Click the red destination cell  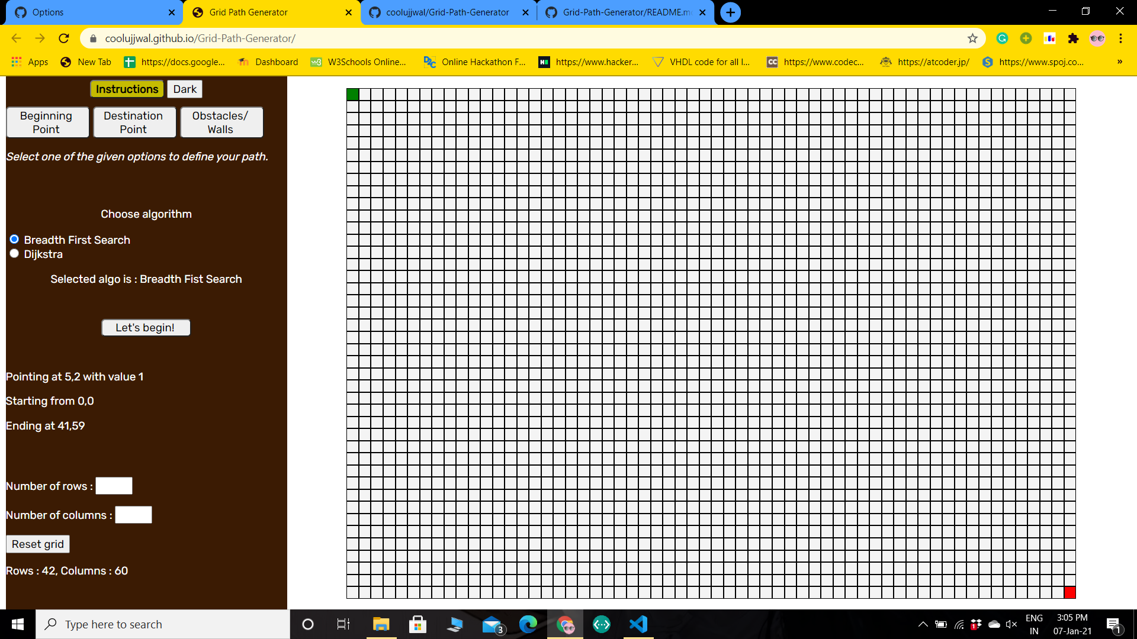(x=1069, y=592)
